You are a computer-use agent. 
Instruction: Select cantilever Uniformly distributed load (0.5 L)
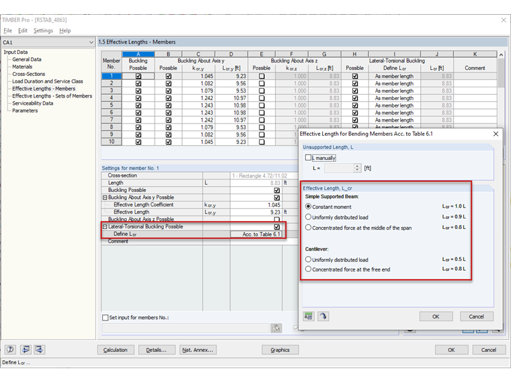coord(308,259)
